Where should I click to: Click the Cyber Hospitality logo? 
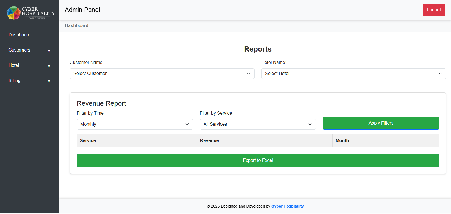click(30, 13)
